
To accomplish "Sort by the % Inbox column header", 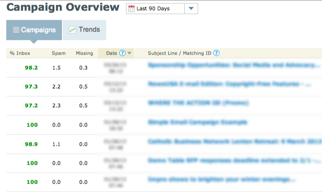I will (20, 53).
